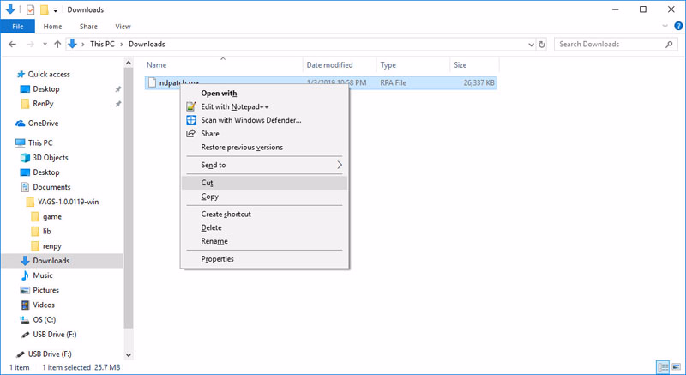Click Properties icon in quick access toolbar
Image resolution: width=686 pixels, height=375 pixels.
[29, 9]
